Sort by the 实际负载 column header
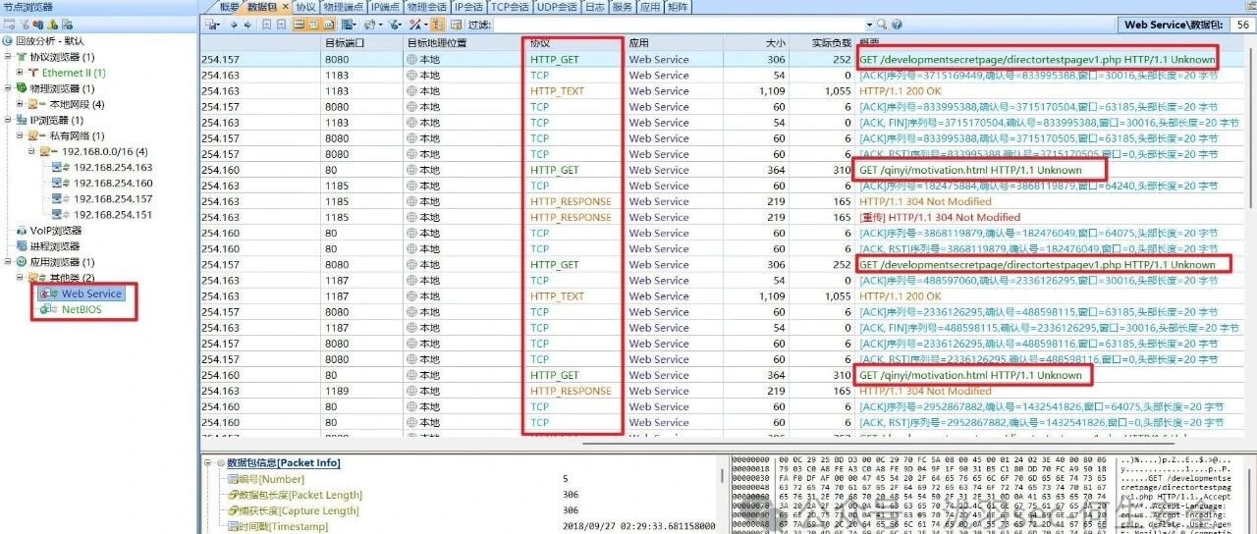Viewport: 1257px width, 534px height. (821, 43)
